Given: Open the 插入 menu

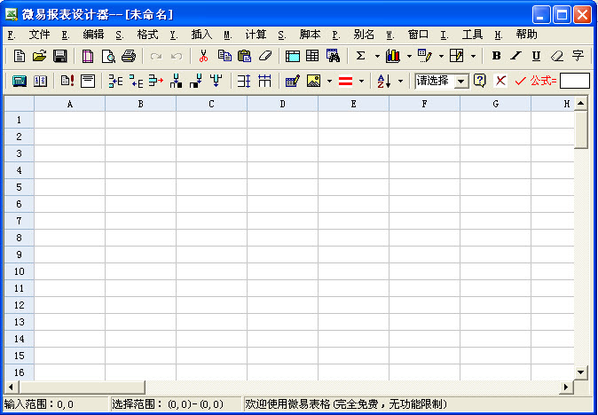Looking at the screenshot, I should pos(201,35).
